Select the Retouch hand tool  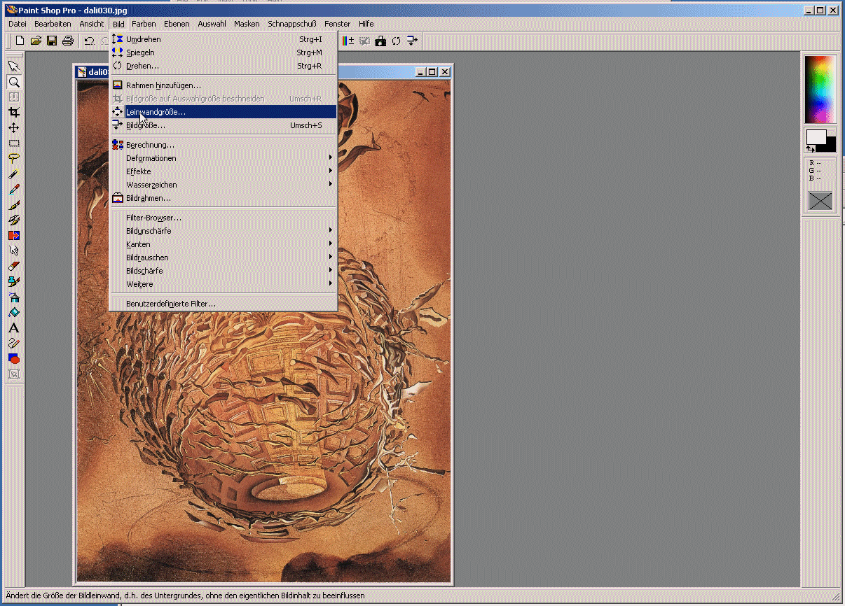(13, 251)
